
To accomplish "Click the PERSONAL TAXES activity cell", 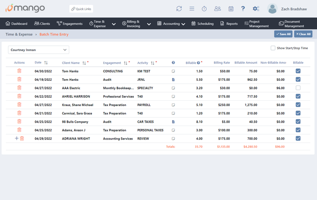I will click(x=150, y=130).
